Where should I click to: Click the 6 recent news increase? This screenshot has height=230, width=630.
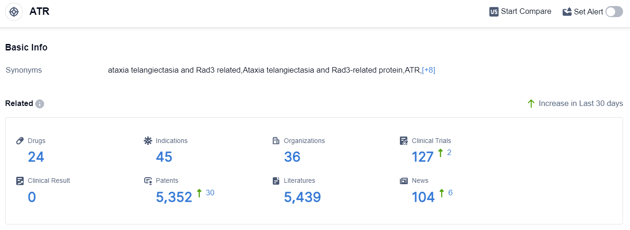point(450,193)
